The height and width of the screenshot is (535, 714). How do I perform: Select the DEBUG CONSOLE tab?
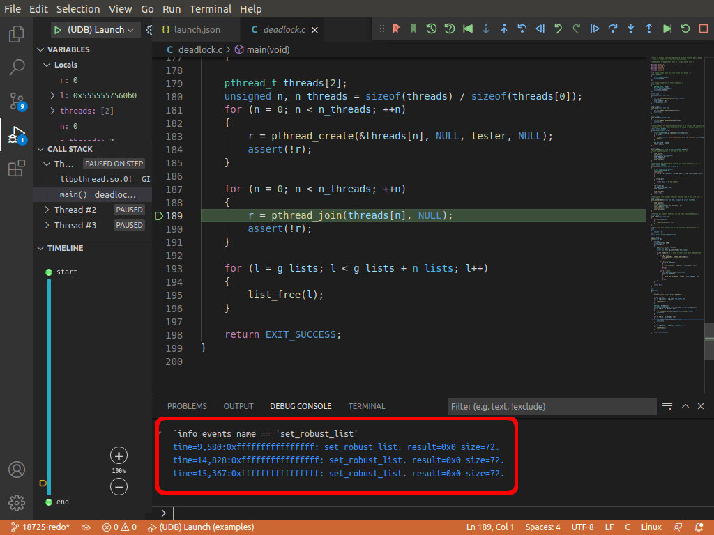(301, 406)
